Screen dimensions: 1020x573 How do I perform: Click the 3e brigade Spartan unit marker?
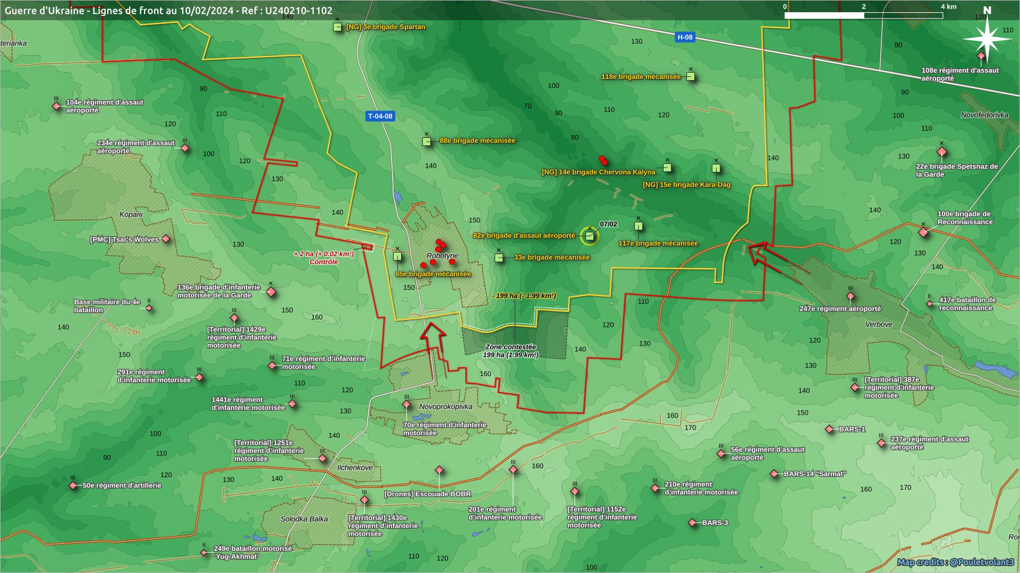pyautogui.click(x=337, y=27)
